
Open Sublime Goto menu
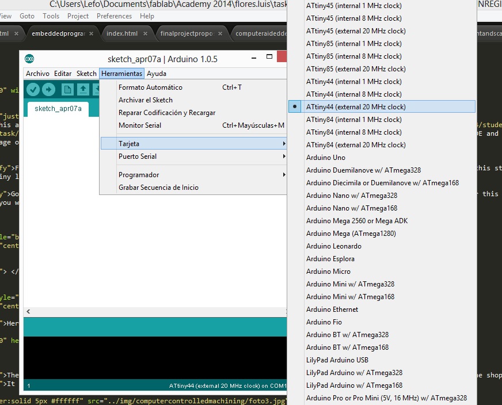point(27,16)
